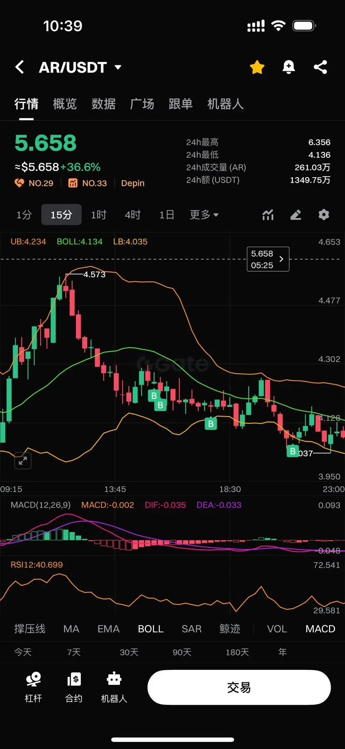Toggle the 鲸迹 indicator
This screenshot has width=345, height=749.
(230, 629)
